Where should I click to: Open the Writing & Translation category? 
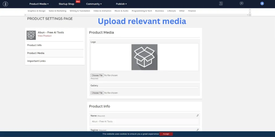coord(80,11)
